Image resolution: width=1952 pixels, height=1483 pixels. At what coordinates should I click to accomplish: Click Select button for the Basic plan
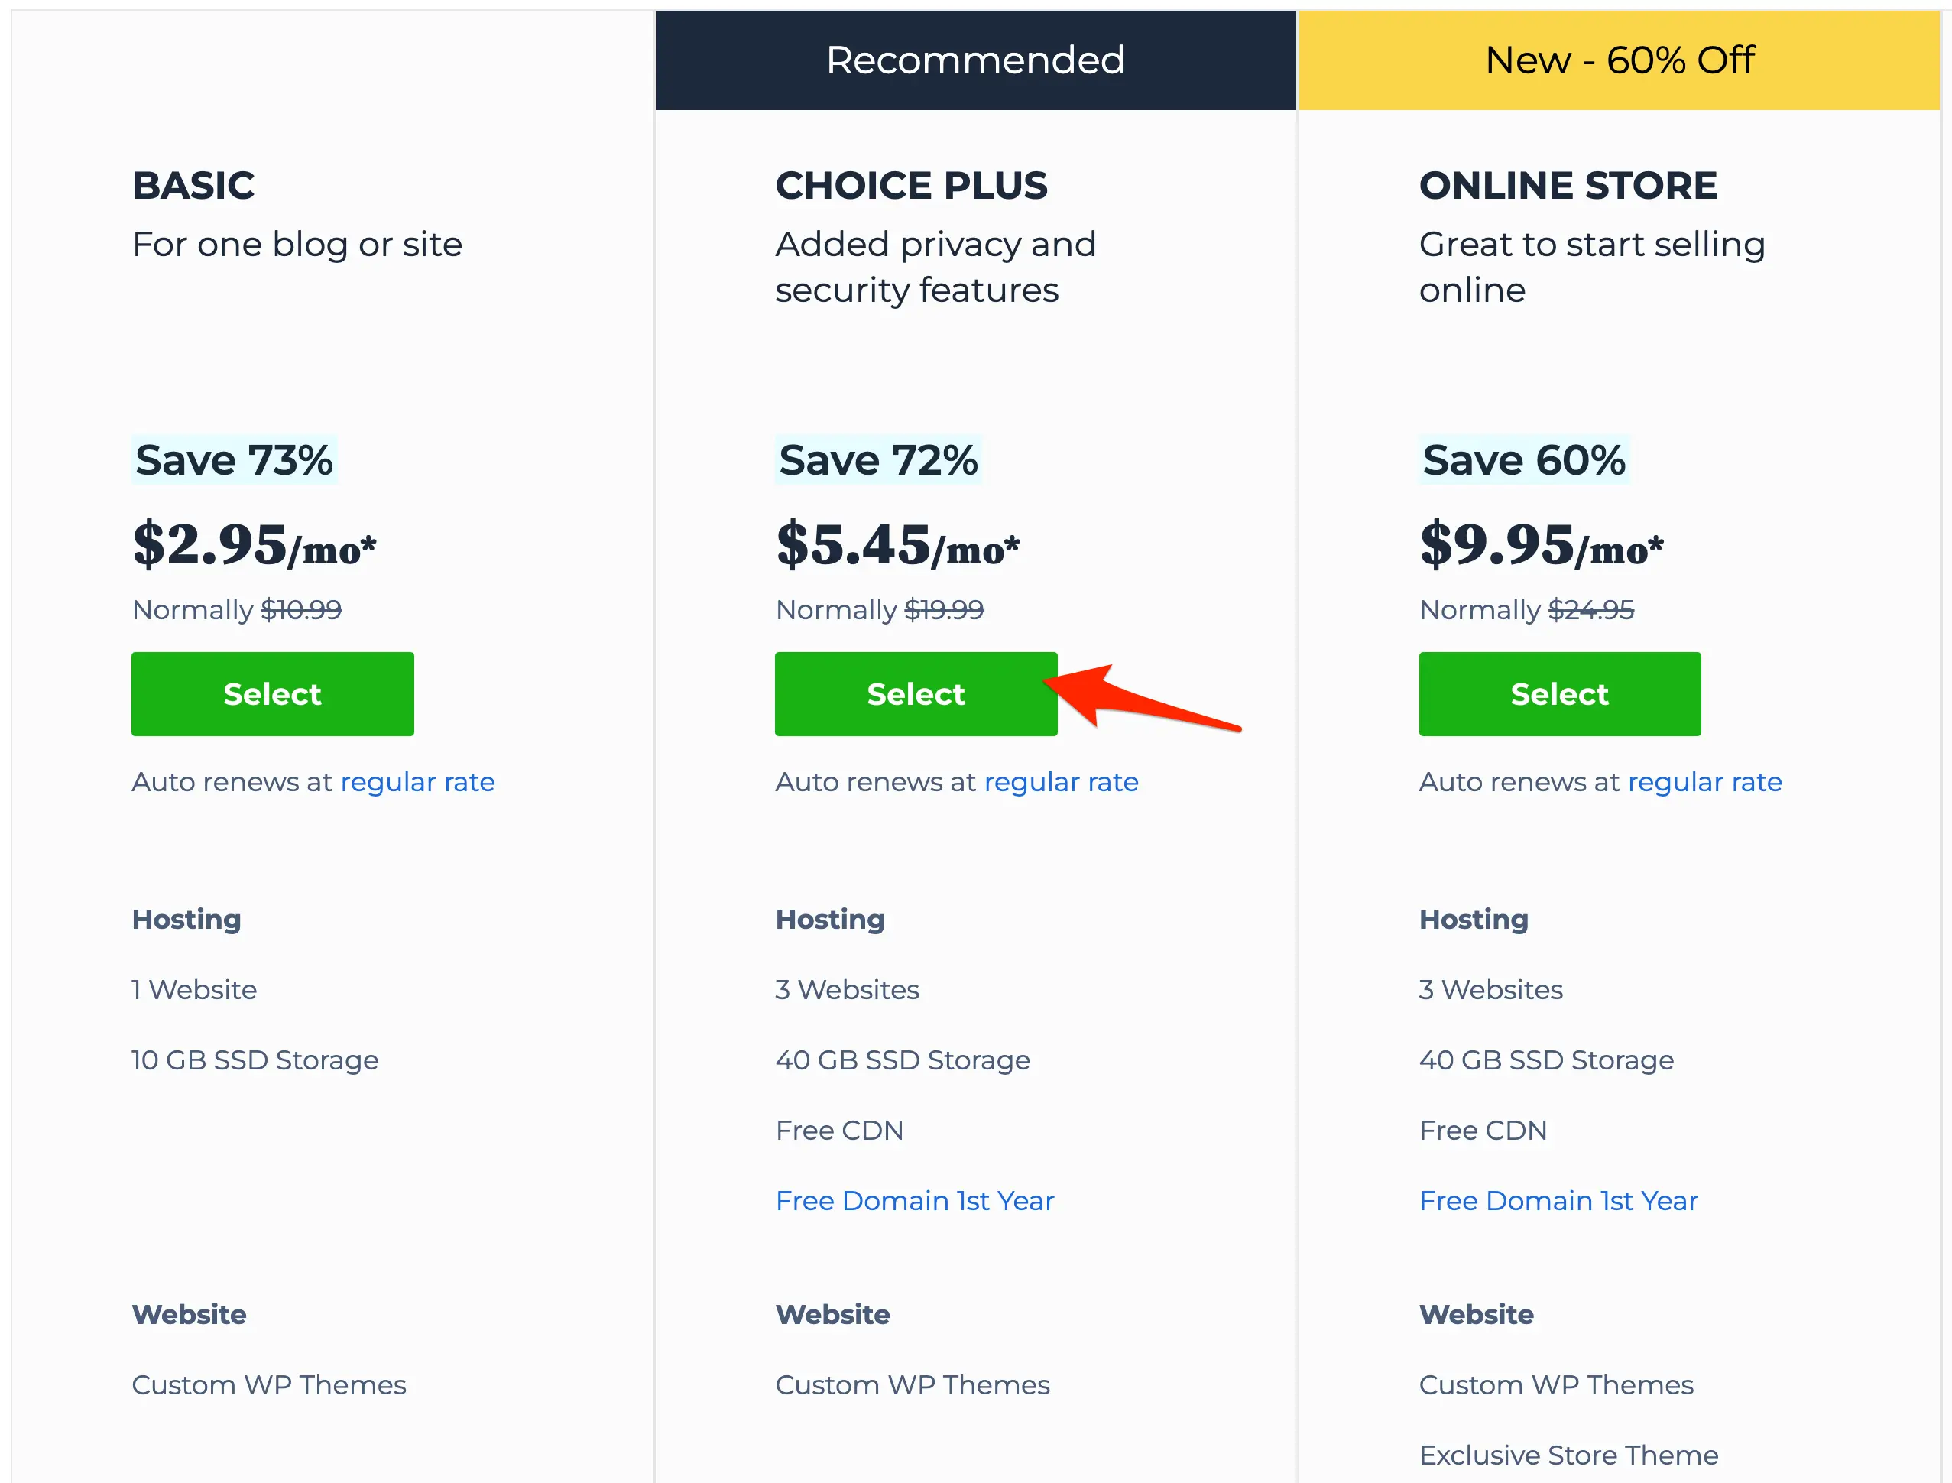pos(272,694)
